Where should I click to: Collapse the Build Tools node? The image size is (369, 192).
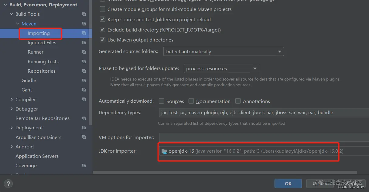[12, 14]
